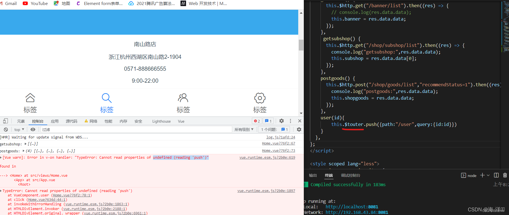Toggle the device toolbar icon in DevTools
Screen dimensions: 509x215
pyautogui.click(x=5, y=121)
